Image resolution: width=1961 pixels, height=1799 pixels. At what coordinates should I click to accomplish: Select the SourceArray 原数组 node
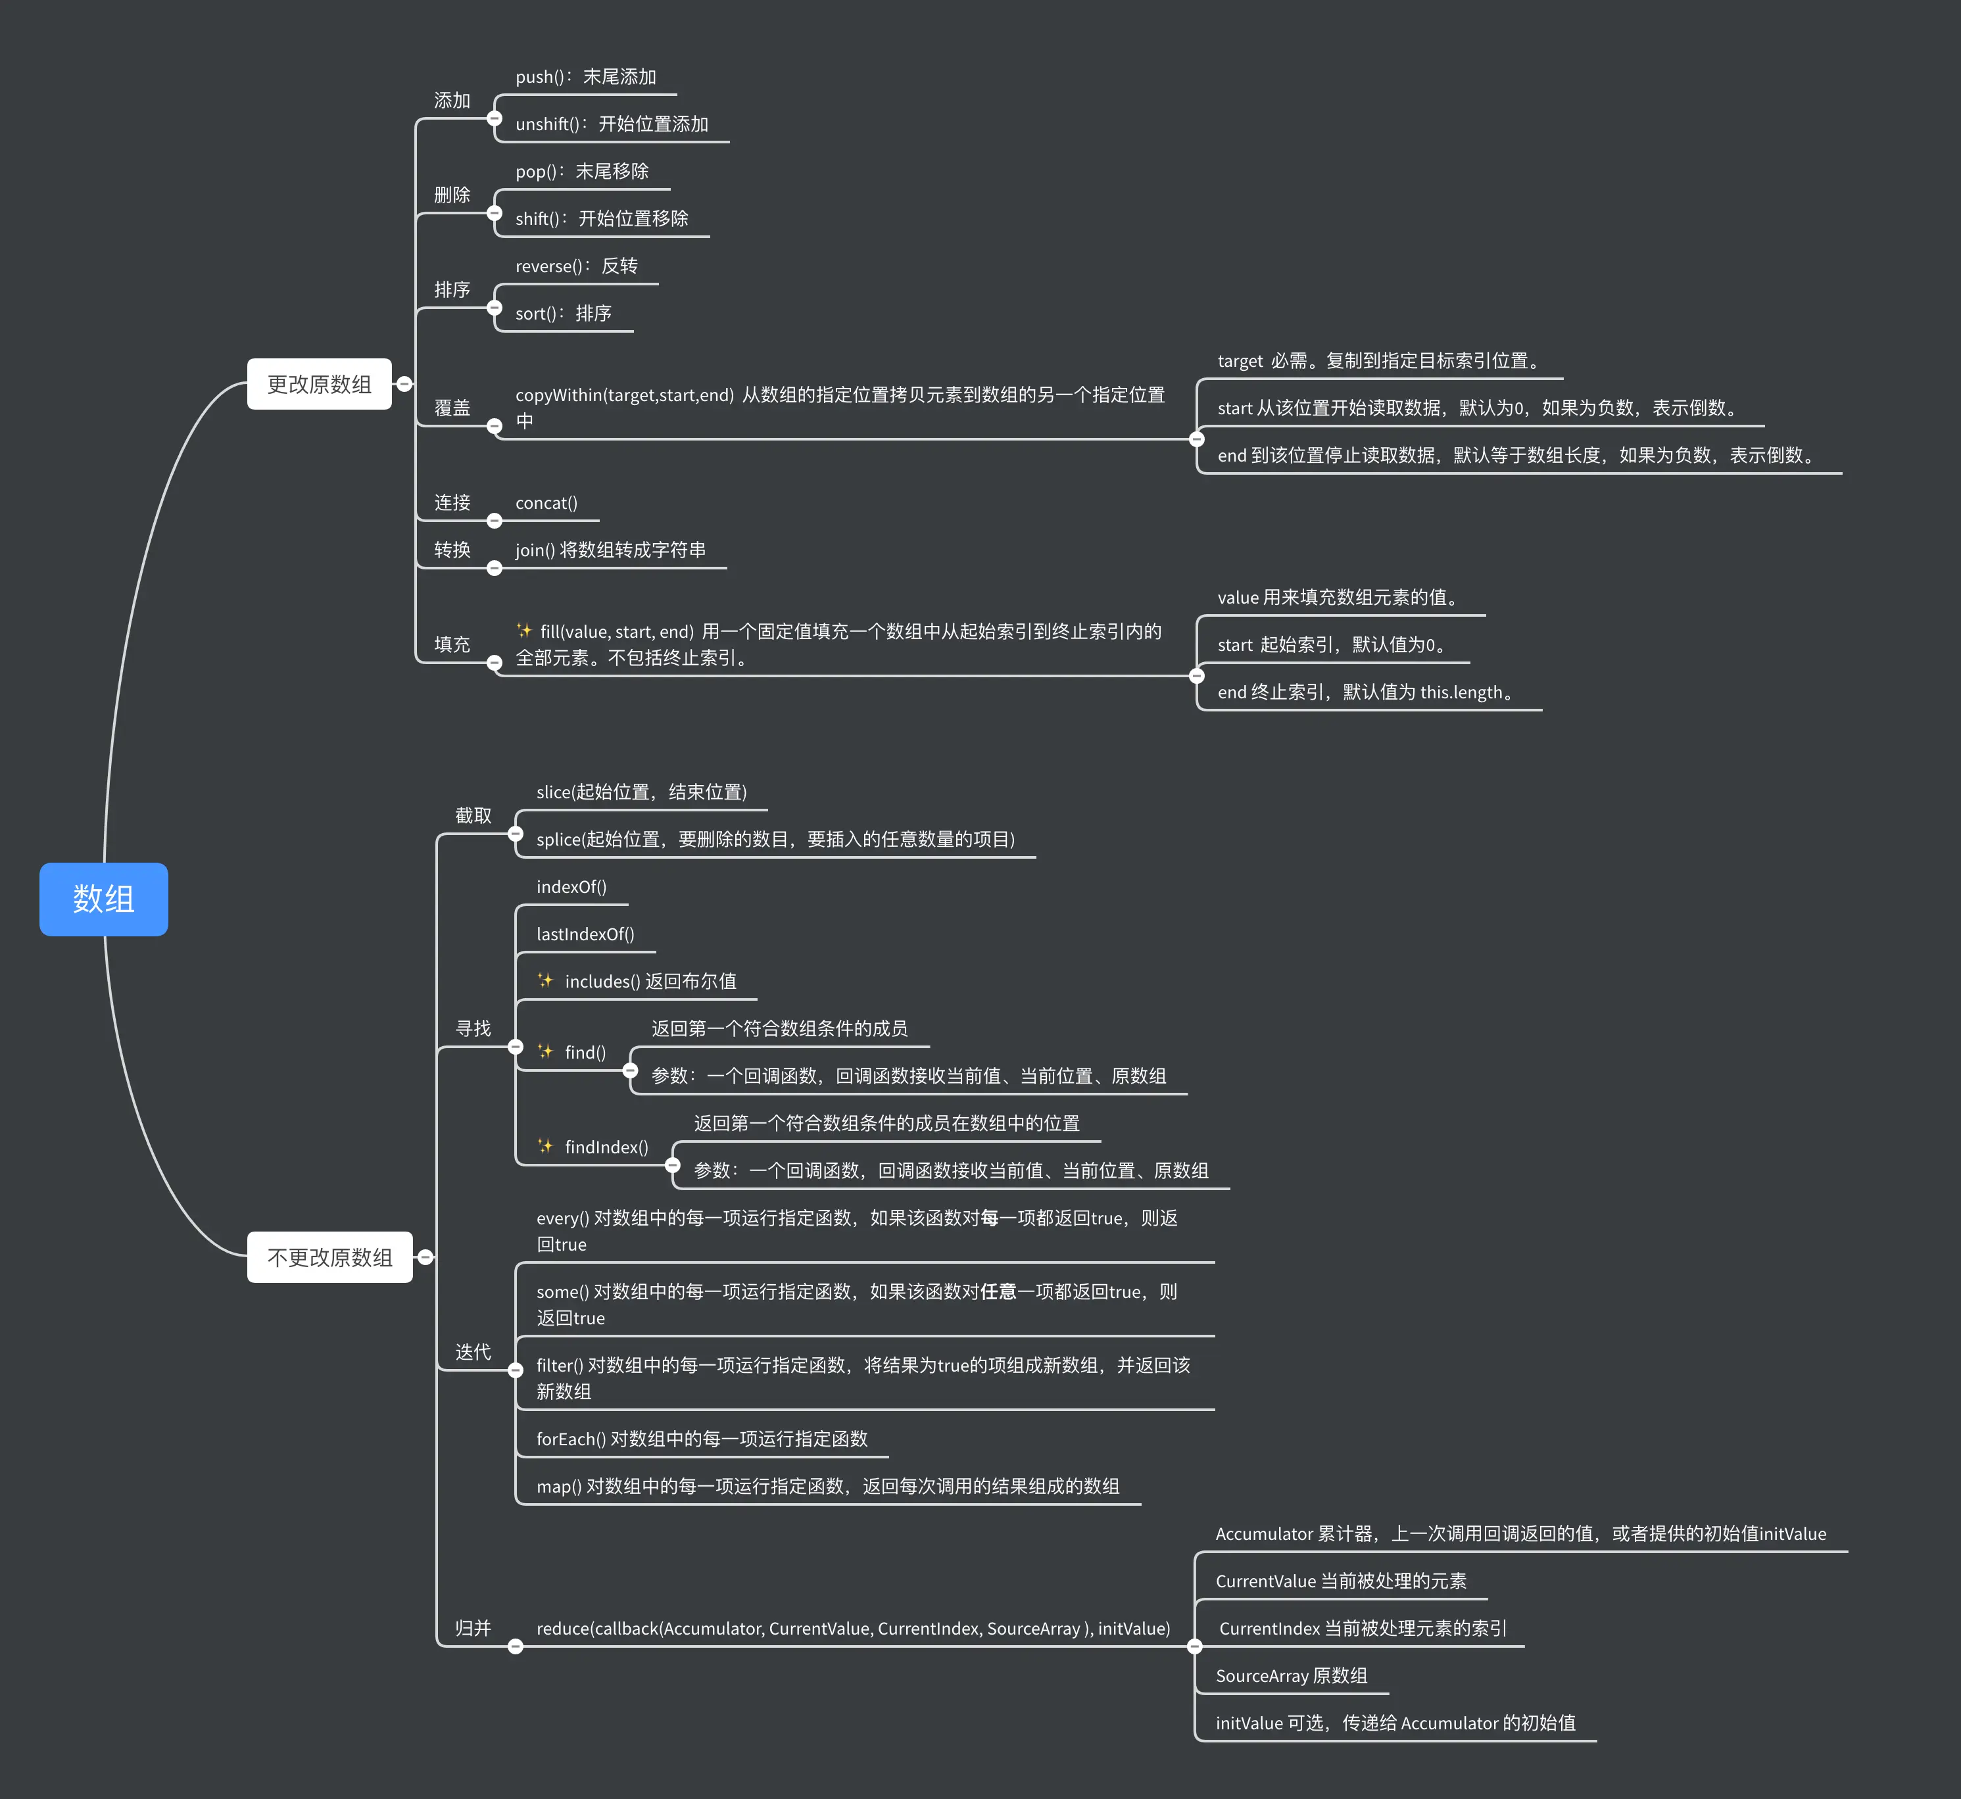(x=1290, y=1675)
